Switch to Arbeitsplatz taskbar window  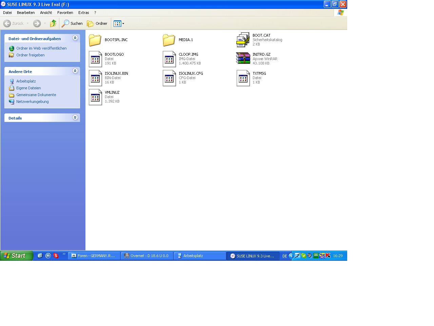[200, 256]
